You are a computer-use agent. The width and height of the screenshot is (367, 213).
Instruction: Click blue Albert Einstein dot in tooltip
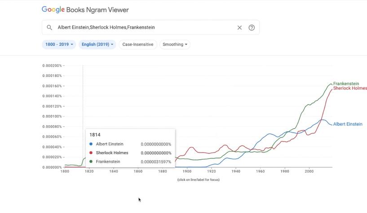91,144
